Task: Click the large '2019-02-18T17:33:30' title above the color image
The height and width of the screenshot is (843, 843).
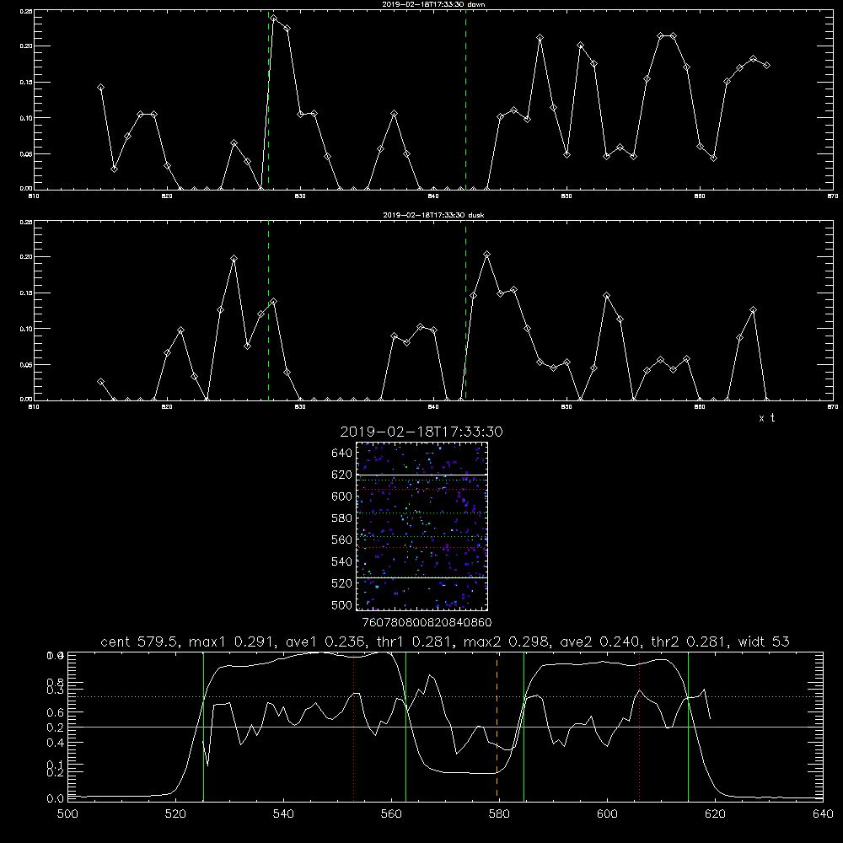Action: (421, 432)
